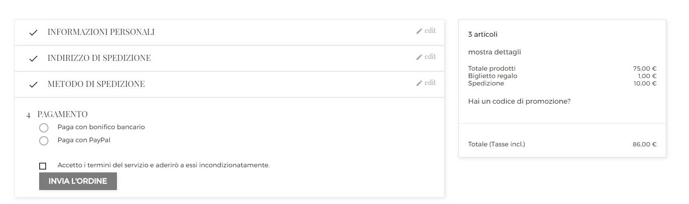Image resolution: width=689 pixels, height=204 pixels.
Task: Click the checkmark beside Indirizzo di Spedizione
Action: (x=33, y=59)
